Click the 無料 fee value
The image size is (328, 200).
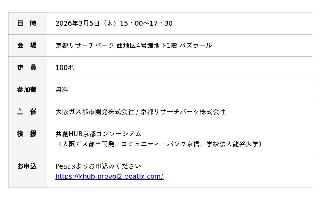pos(62,90)
